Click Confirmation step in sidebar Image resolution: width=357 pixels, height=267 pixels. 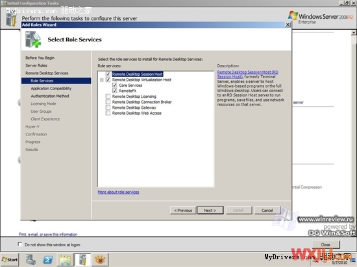pyautogui.click(x=36, y=134)
